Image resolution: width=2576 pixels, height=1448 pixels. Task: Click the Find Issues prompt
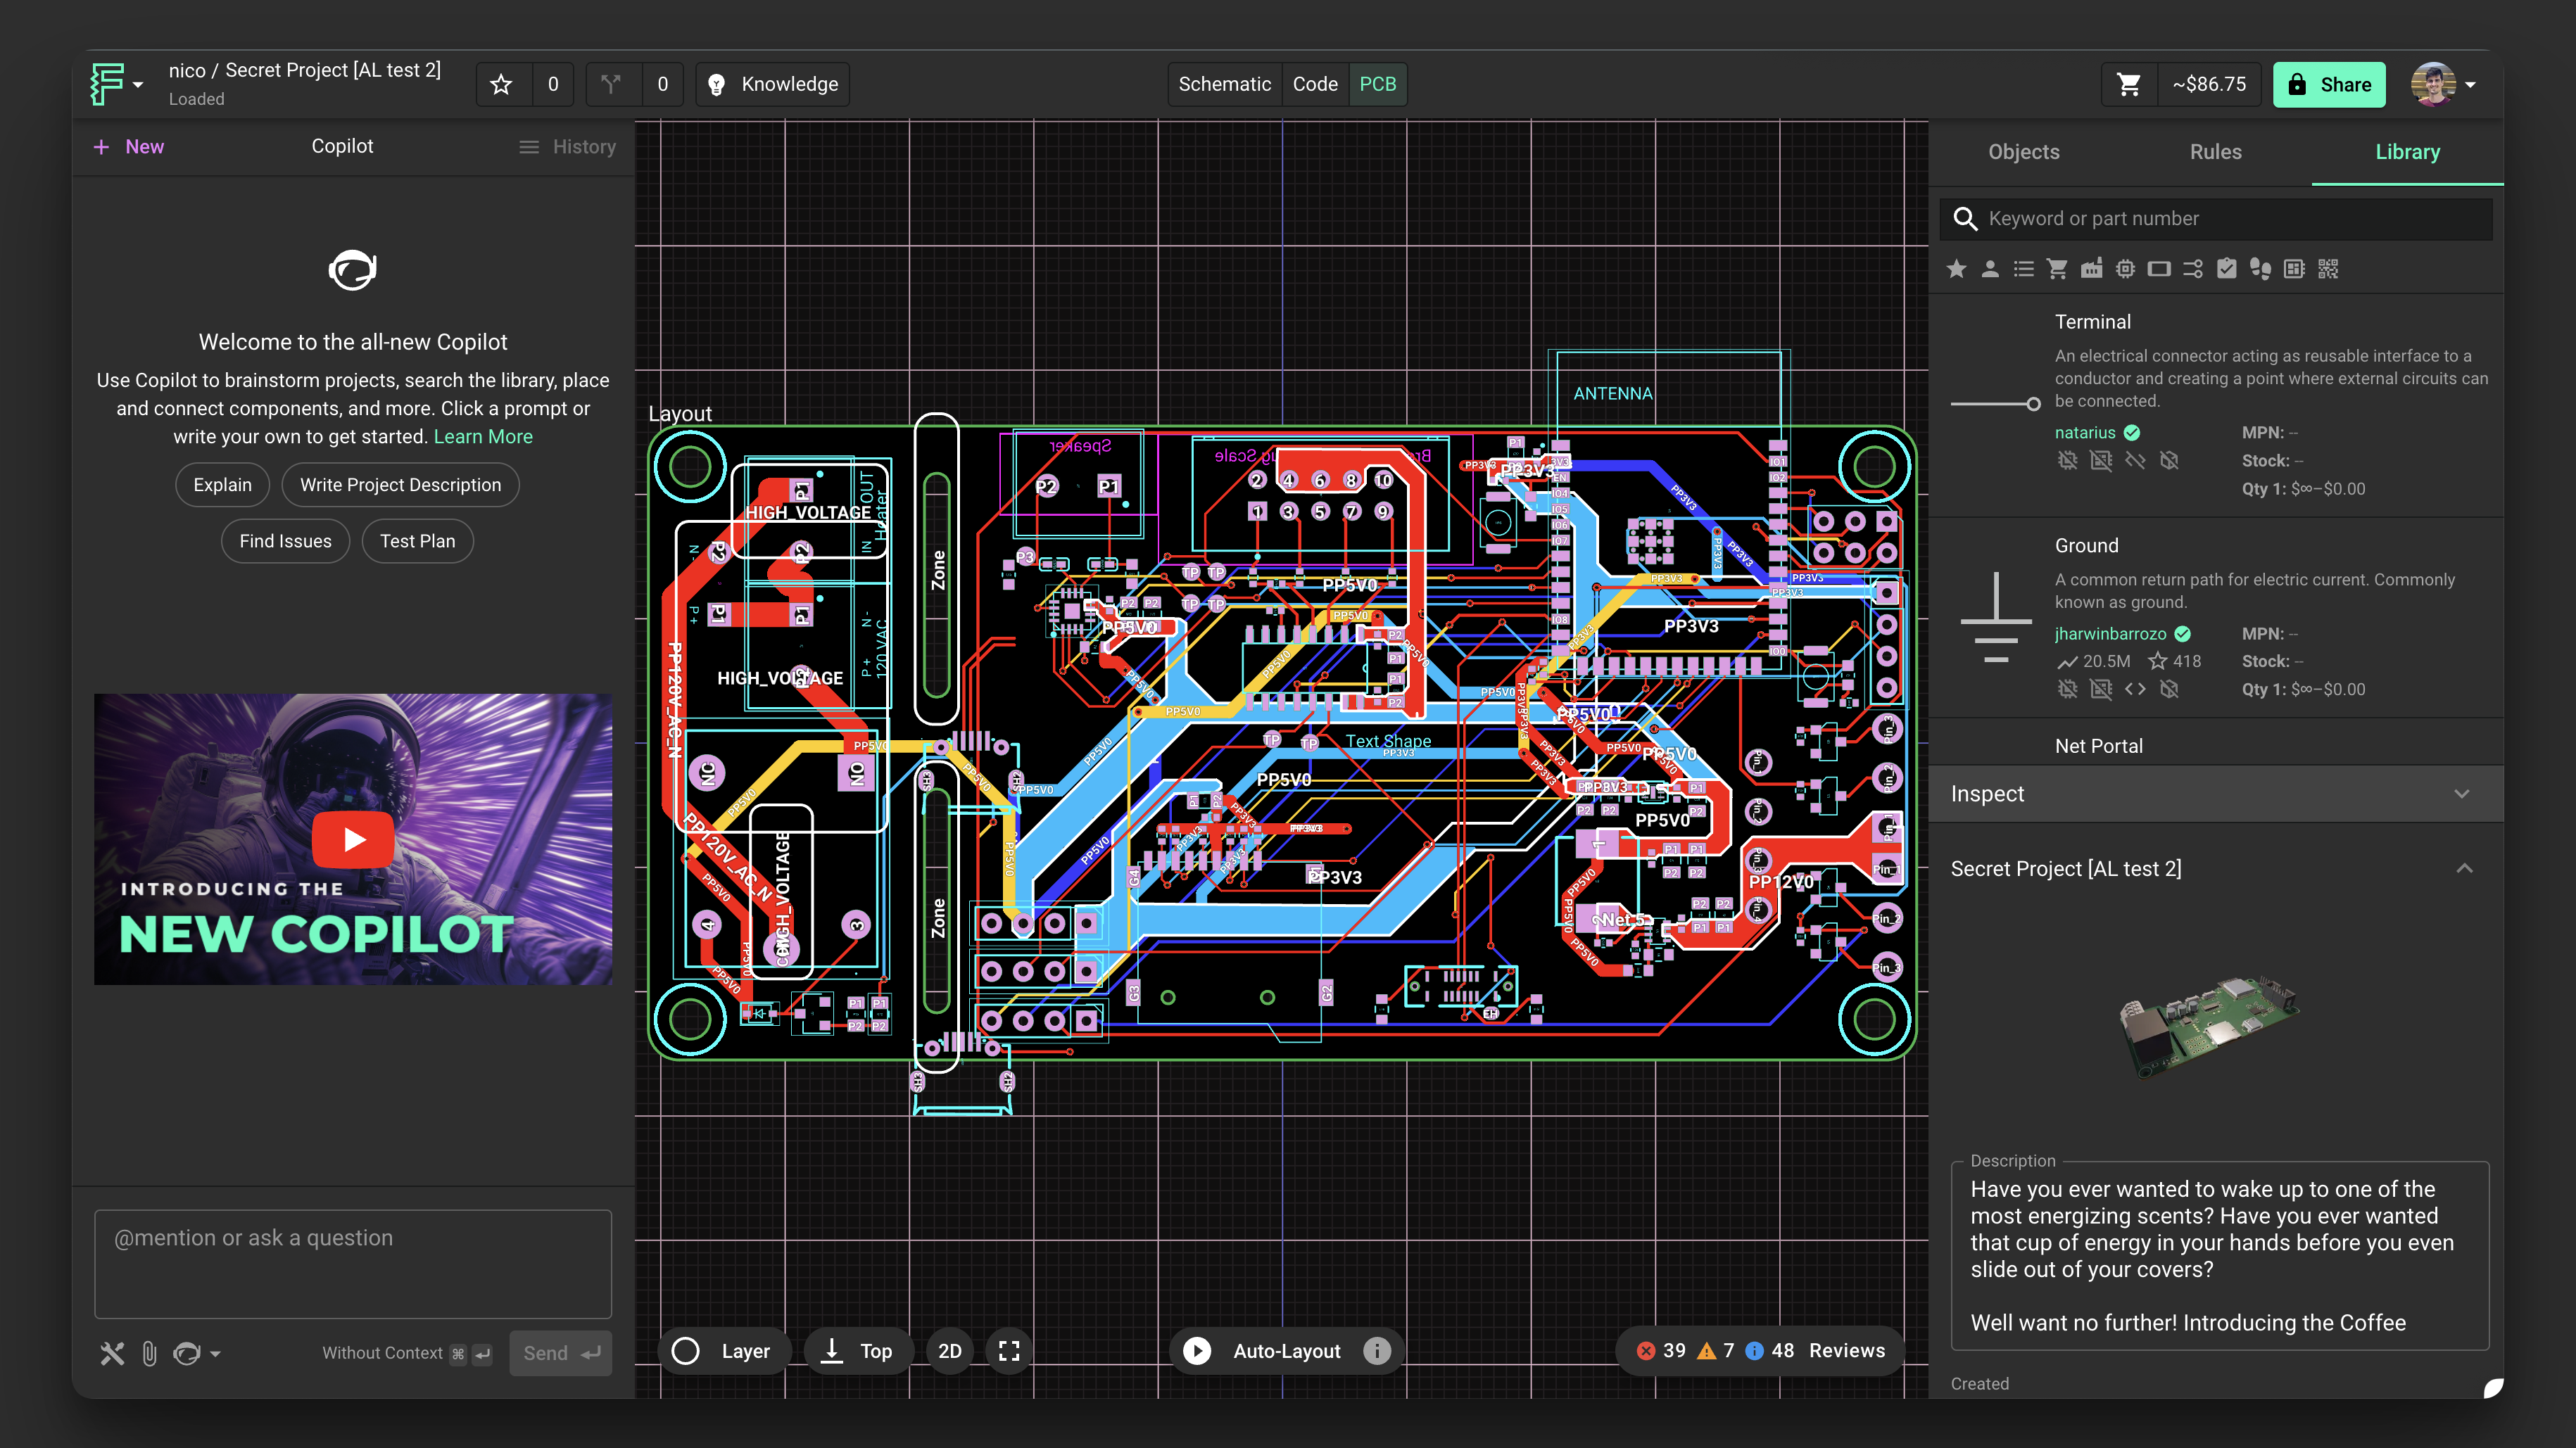(285, 541)
